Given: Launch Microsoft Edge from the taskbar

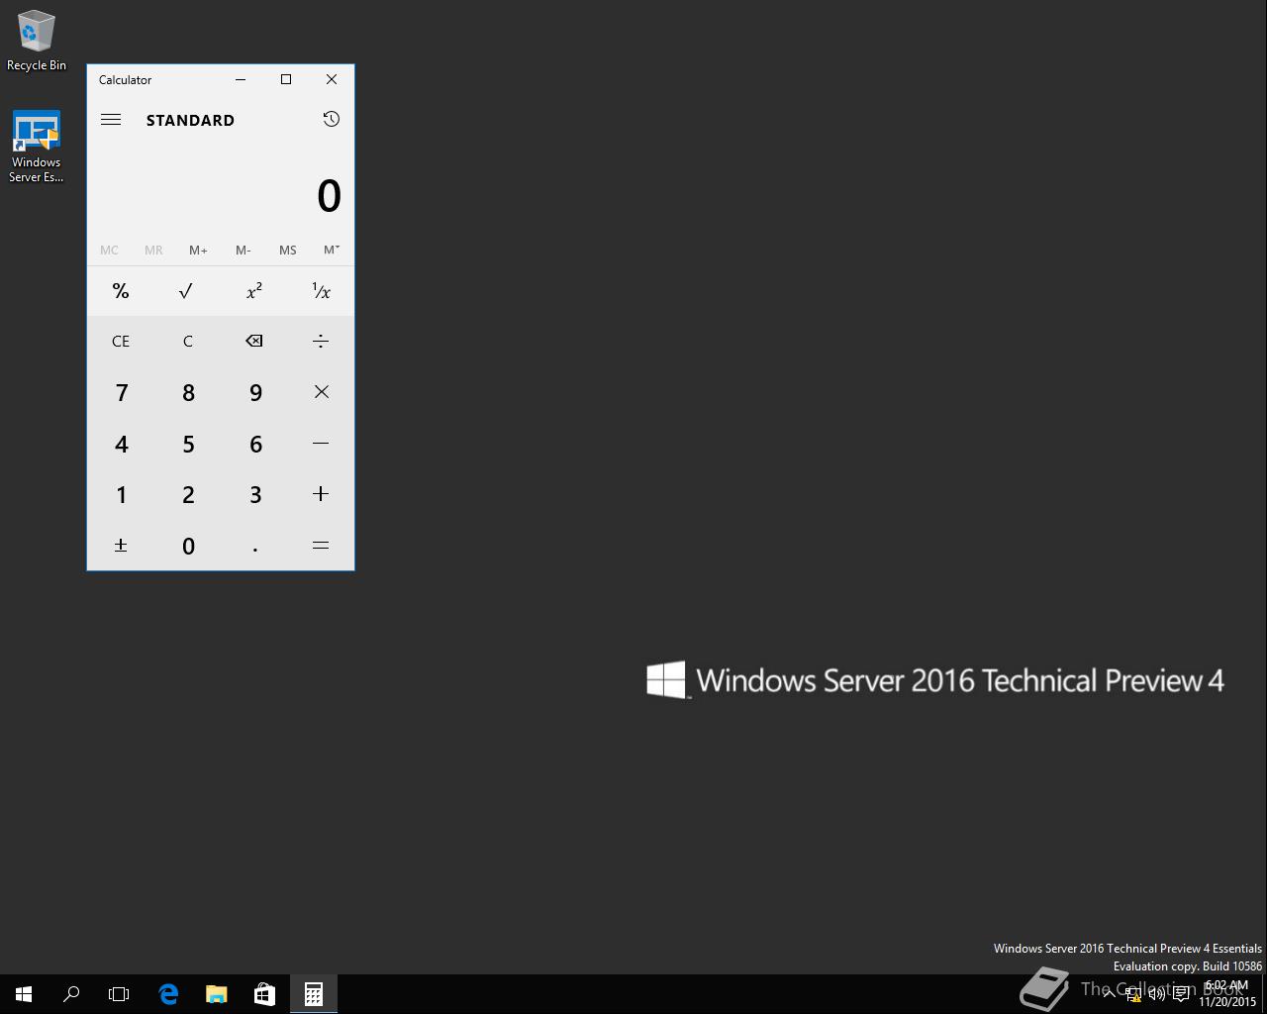Looking at the screenshot, I should tap(168, 994).
